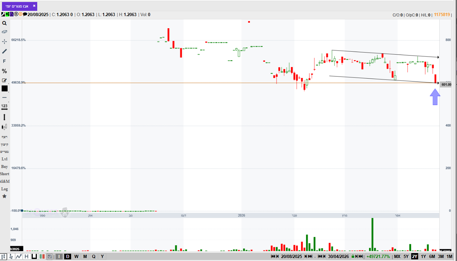This screenshot has height=261, width=457.
Task: Switch to the W weekly timeframe
Action: [x=76, y=256]
